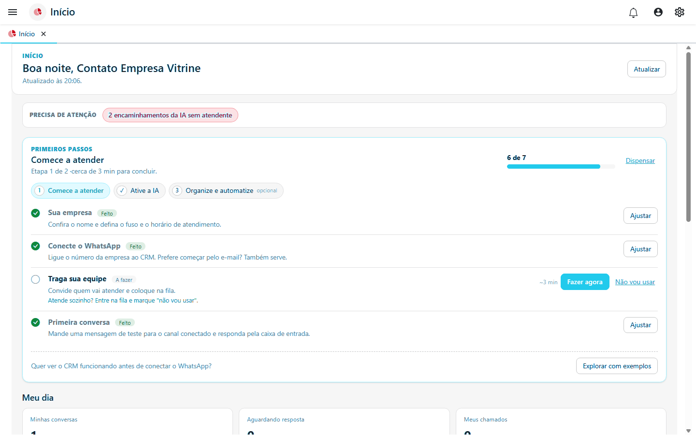Click the Traga sua equipe title
The width and height of the screenshot is (696, 435).
coord(77,279)
